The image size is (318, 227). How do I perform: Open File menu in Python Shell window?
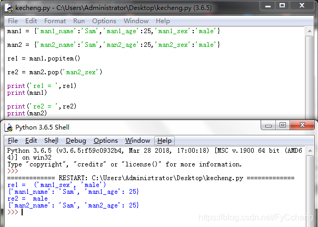pyautogui.click(x=13, y=141)
